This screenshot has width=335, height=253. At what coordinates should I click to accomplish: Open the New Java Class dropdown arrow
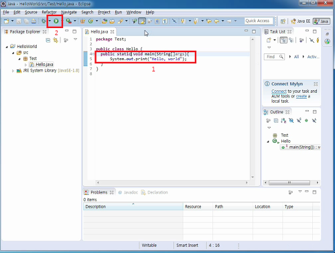pyautogui.click(x=96, y=21)
